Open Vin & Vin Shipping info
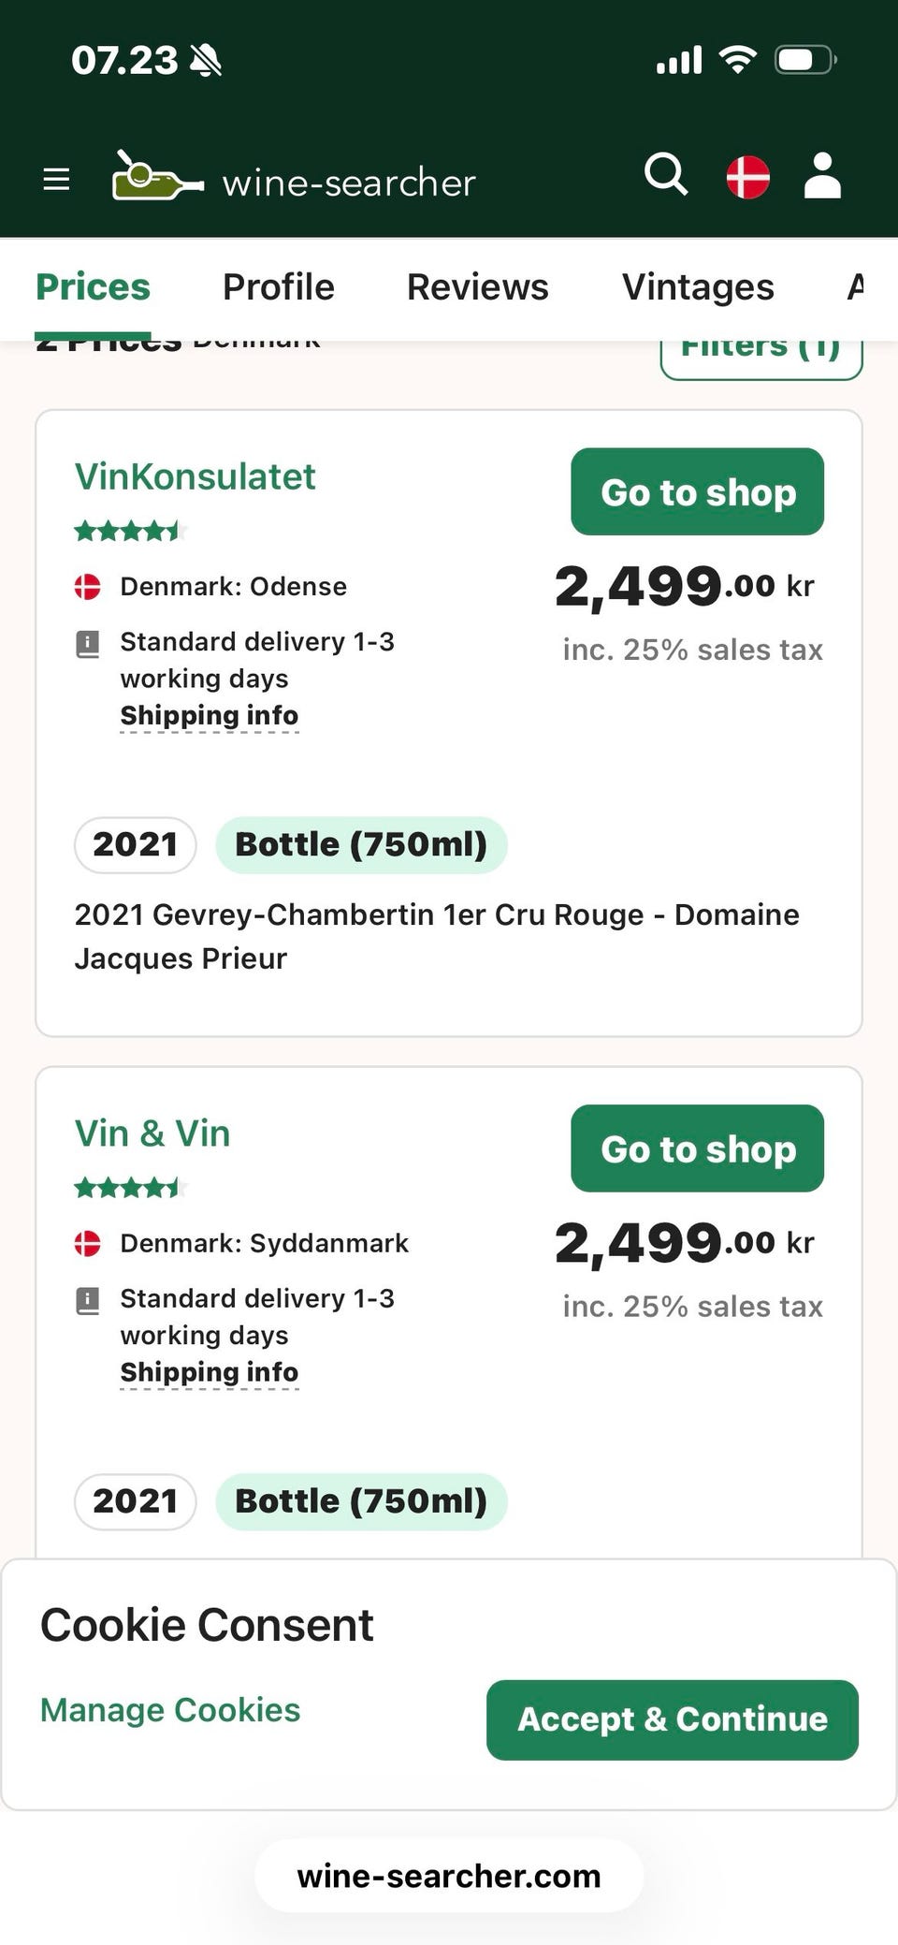Image resolution: width=898 pixels, height=1945 pixels. pyautogui.click(x=209, y=1372)
